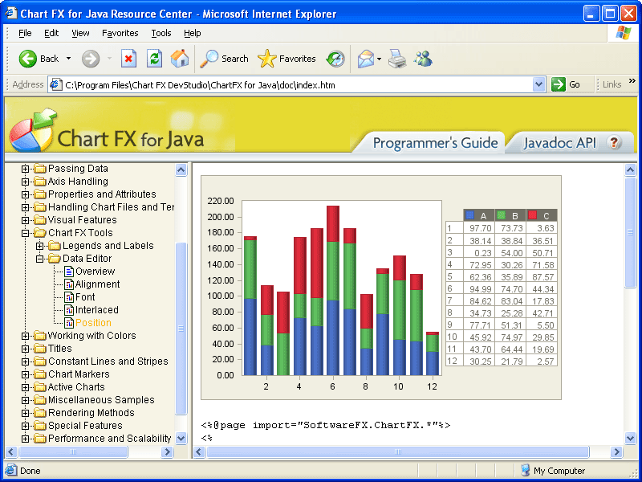Screen dimensions: 642x482
Task: Switch to the Javadoc API tab
Action: click(x=562, y=143)
